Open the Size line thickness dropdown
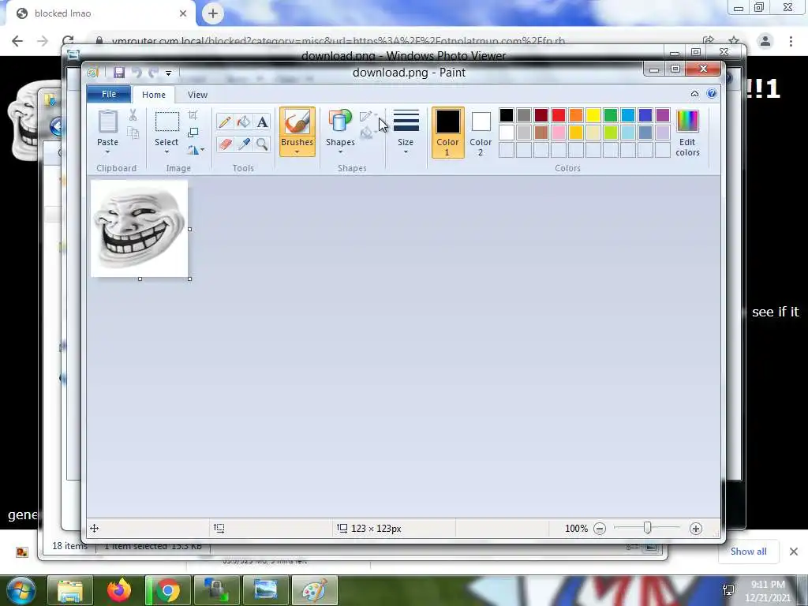Viewport: 808px width, 606px height. [406, 132]
